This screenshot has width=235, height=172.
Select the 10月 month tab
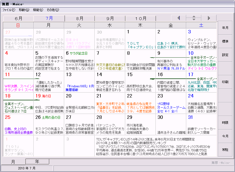tap(141, 19)
